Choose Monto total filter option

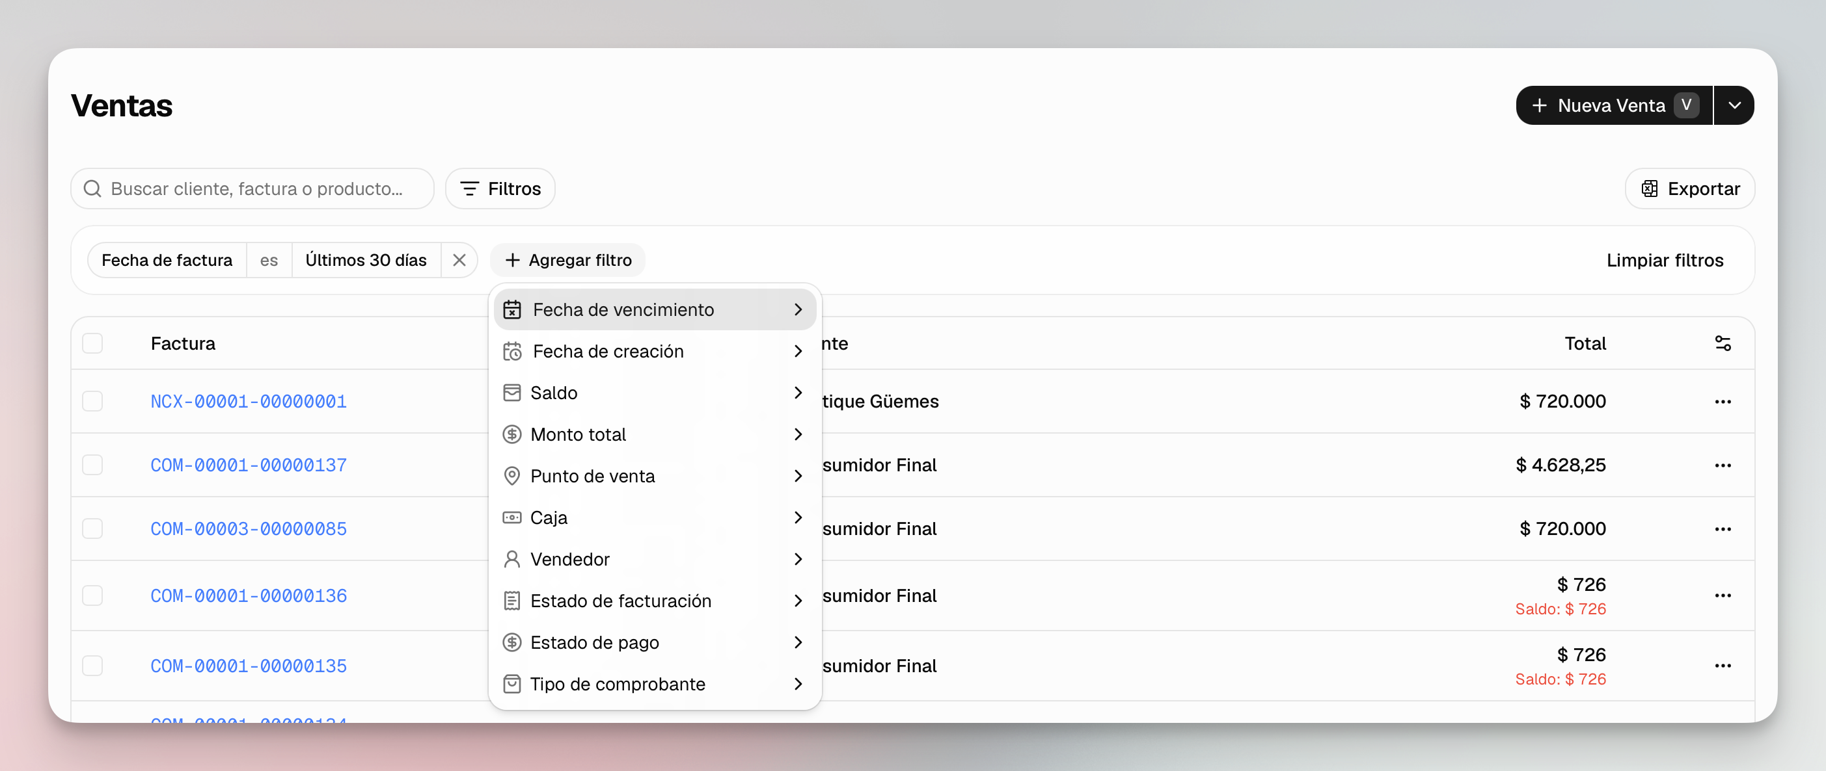point(655,434)
